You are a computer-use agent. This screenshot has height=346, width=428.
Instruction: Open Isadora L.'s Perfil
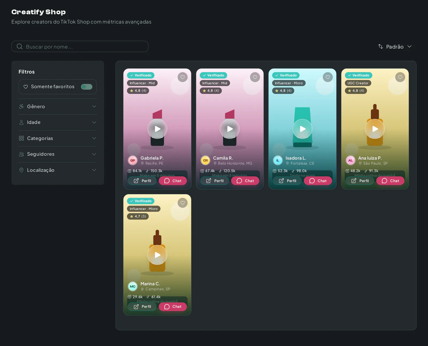click(287, 181)
